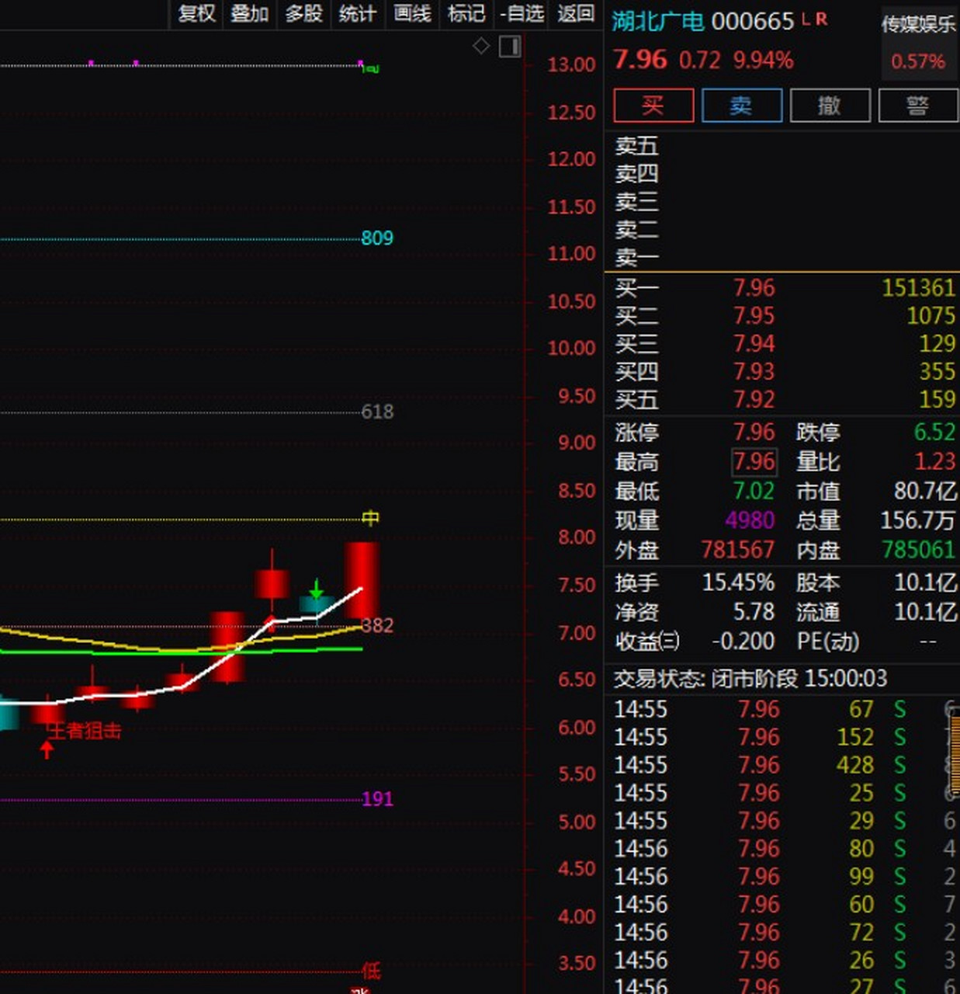Set a price alert with 警
The image size is (960, 994).
(x=917, y=106)
